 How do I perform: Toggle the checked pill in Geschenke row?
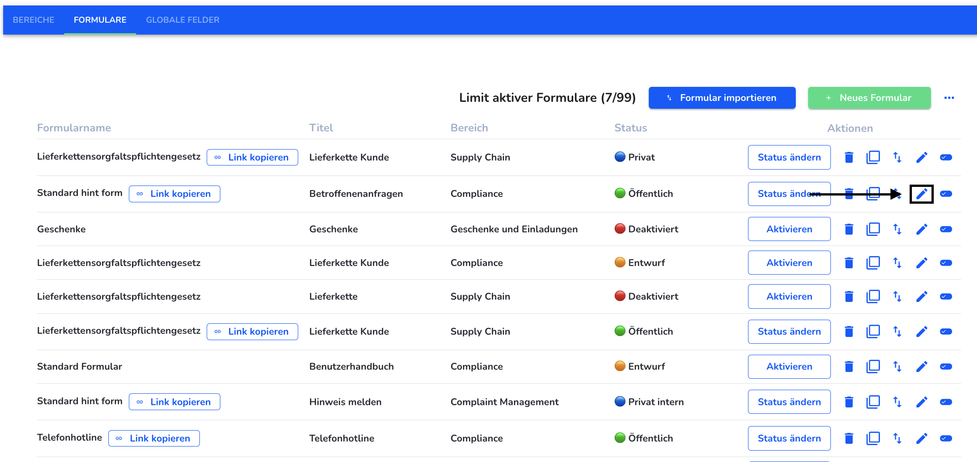point(946,229)
